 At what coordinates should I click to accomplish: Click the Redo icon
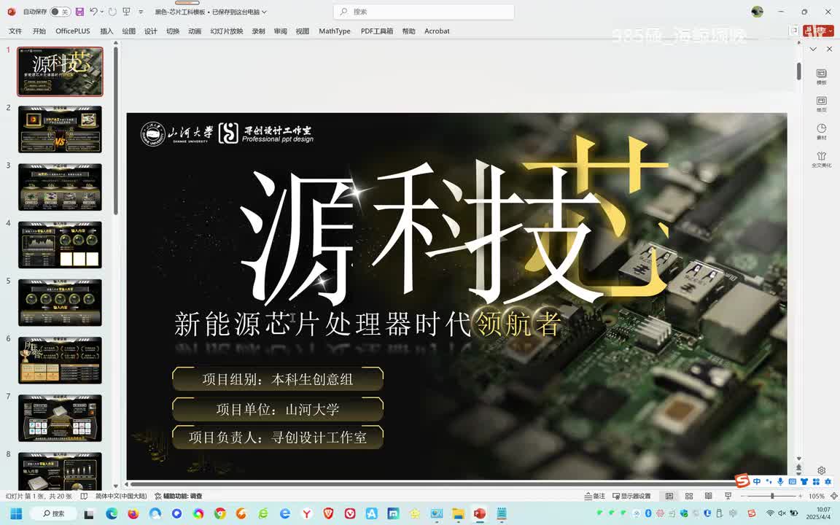click(x=112, y=12)
